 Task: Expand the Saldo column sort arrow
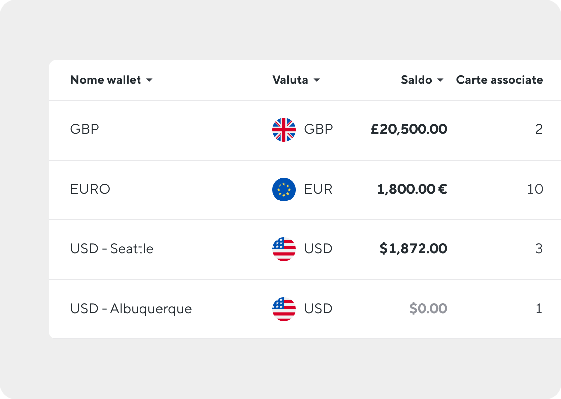click(441, 80)
